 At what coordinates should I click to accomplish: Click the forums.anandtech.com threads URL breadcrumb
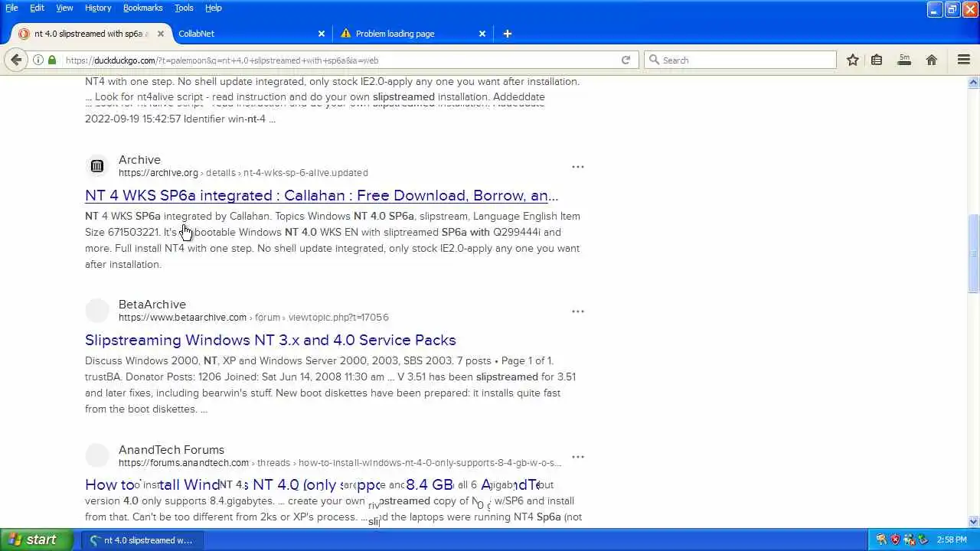coord(340,463)
